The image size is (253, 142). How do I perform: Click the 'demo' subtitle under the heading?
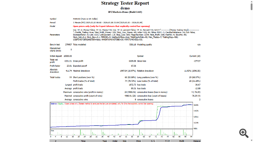(125, 8)
